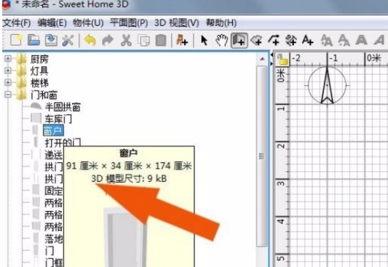Open the 3D 视图(V) menu
388x267 pixels.
click(177, 23)
